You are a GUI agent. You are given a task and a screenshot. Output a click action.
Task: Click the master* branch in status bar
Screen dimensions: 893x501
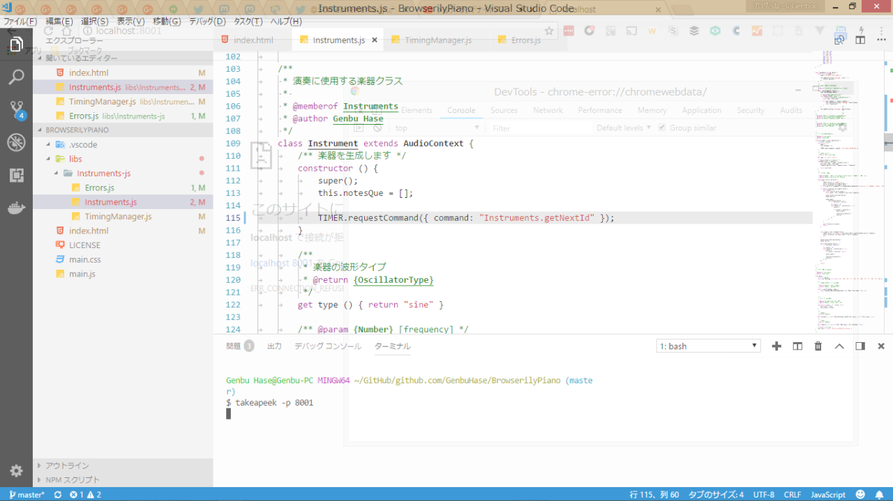(27, 495)
